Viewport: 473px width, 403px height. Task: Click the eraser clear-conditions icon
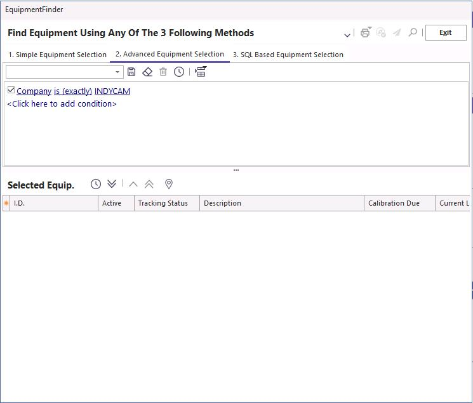tap(147, 72)
